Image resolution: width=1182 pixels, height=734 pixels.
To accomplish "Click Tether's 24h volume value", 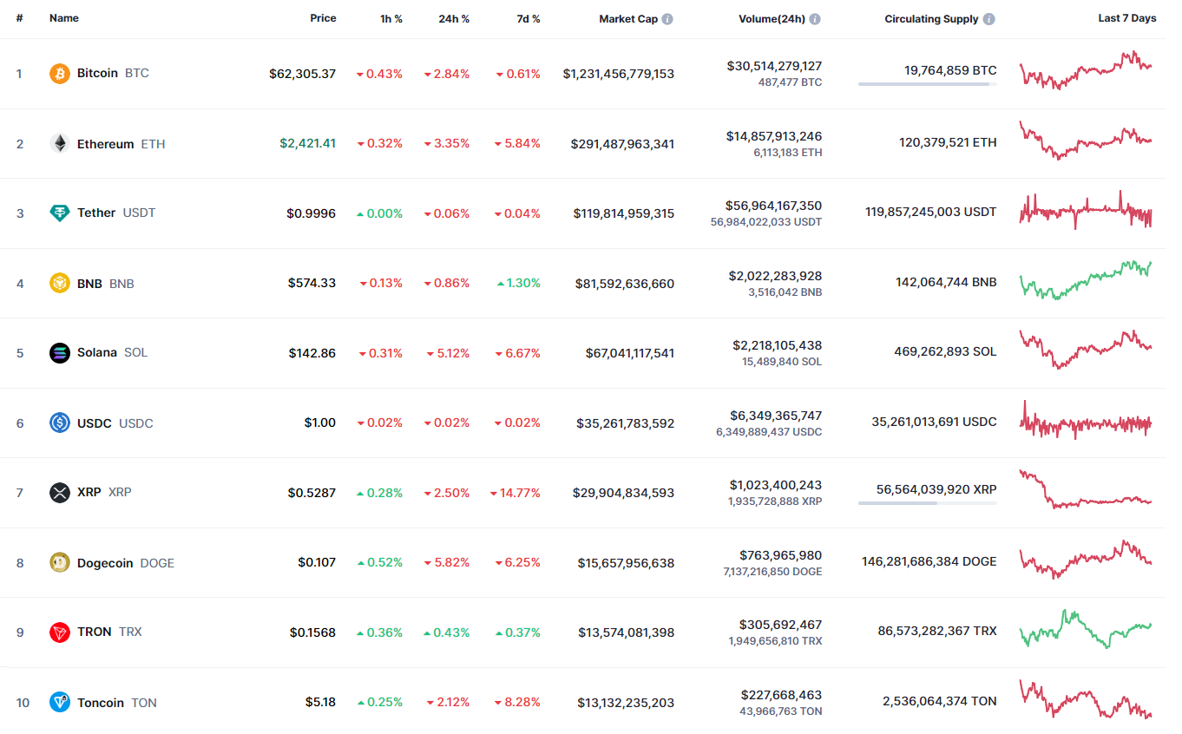I will pos(773,206).
